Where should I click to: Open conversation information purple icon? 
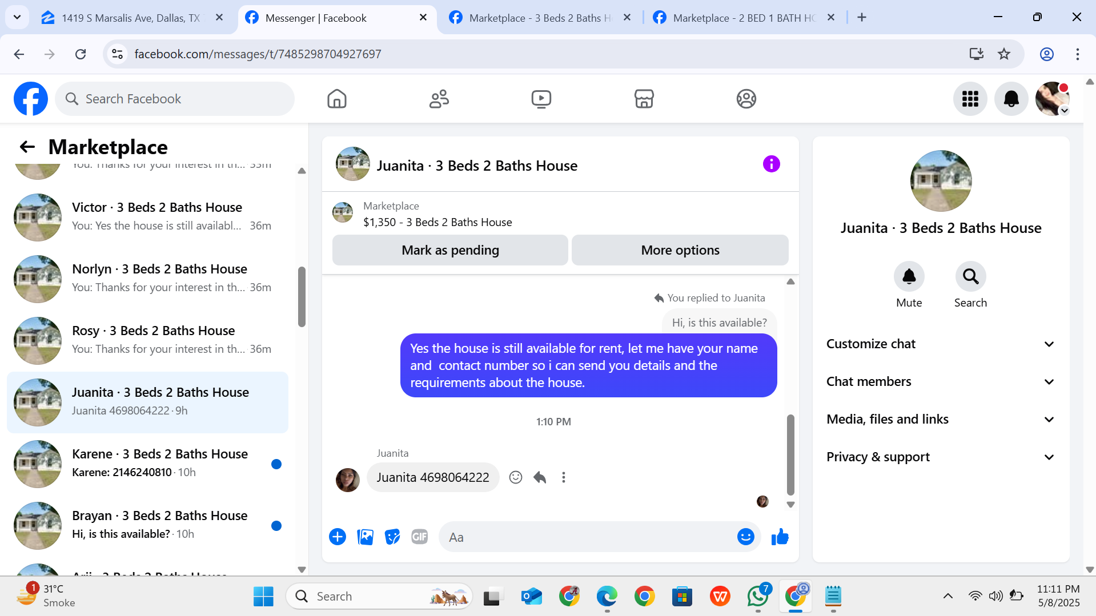(771, 164)
